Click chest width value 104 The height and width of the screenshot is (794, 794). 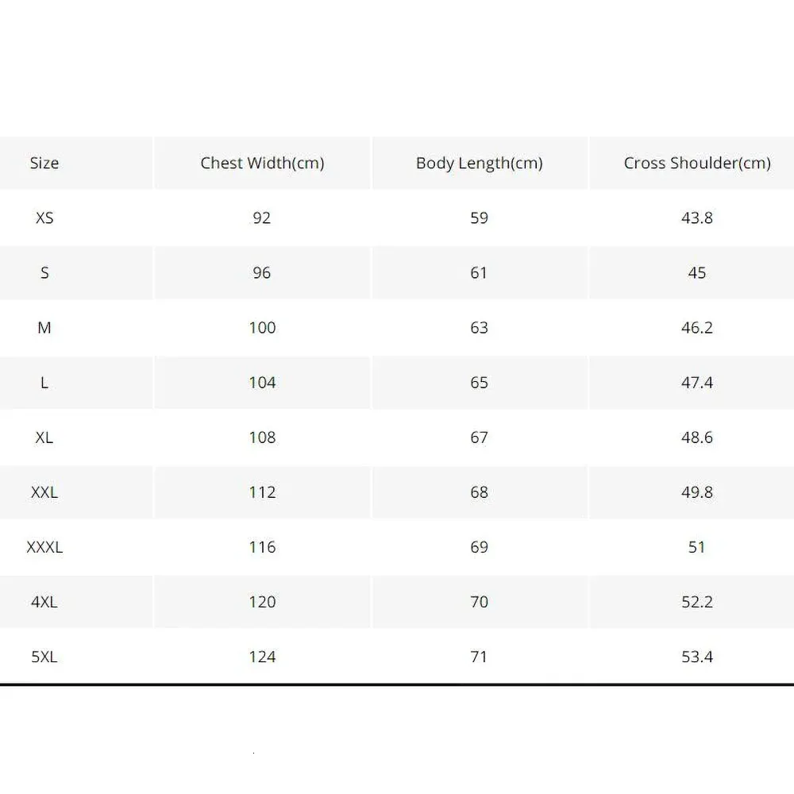click(x=262, y=383)
